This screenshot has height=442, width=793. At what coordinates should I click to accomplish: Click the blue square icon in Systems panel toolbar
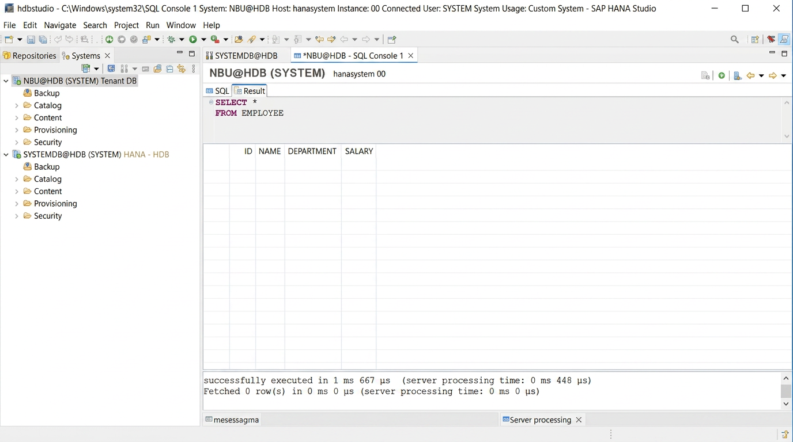111,69
